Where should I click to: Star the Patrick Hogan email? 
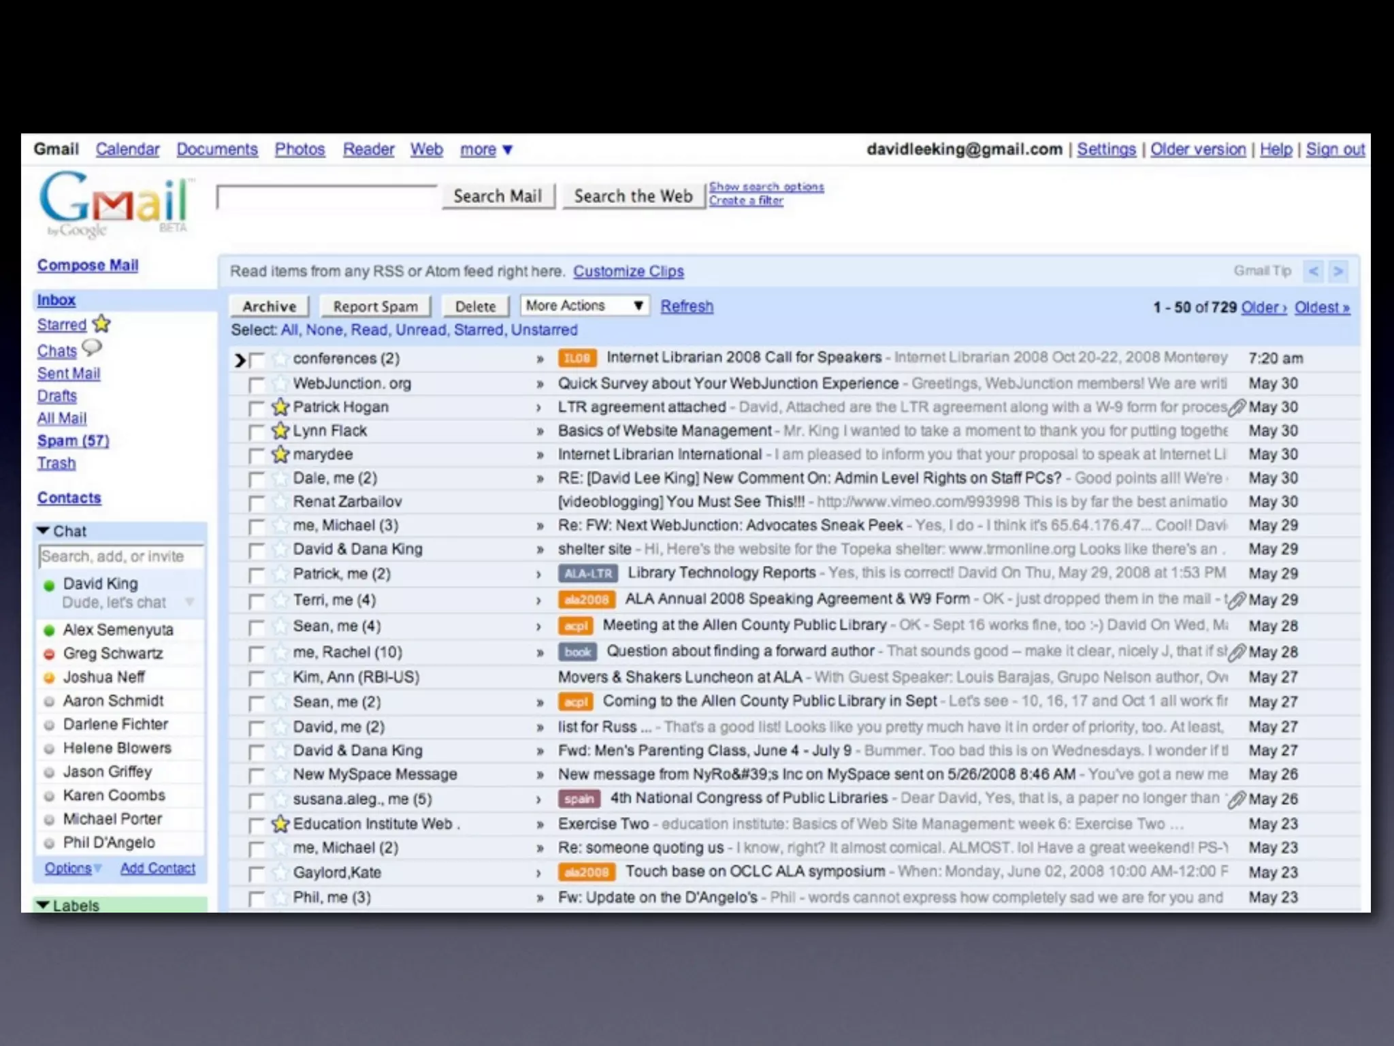(x=280, y=407)
